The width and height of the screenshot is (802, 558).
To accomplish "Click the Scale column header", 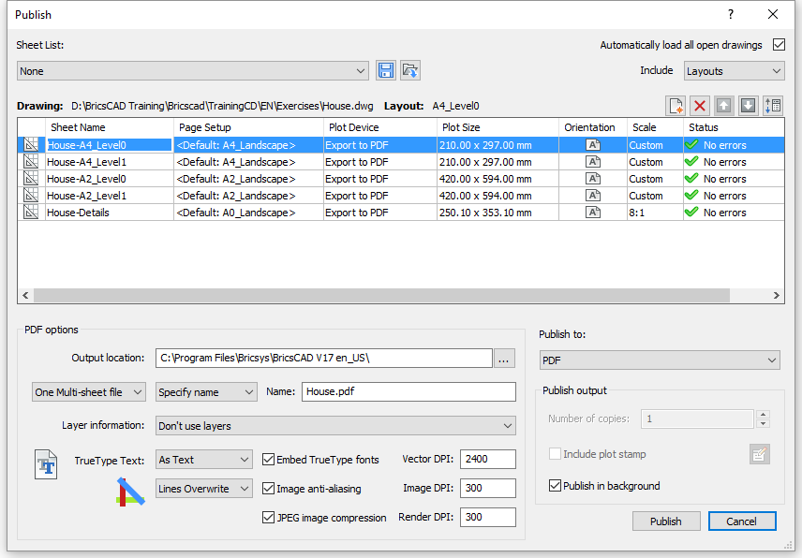I will click(x=655, y=127).
